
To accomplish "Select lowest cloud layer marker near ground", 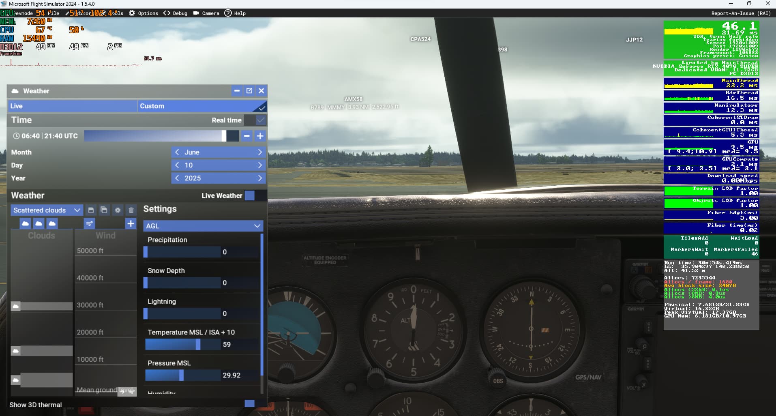I will click(x=16, y=380).
